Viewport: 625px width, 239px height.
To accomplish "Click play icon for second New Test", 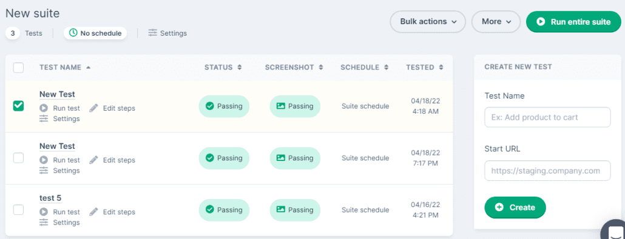I will point(44,160).
